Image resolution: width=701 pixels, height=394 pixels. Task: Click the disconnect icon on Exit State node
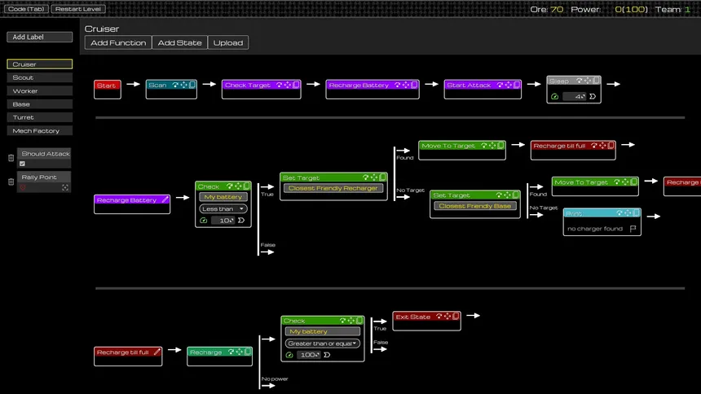tap(439, 317)
